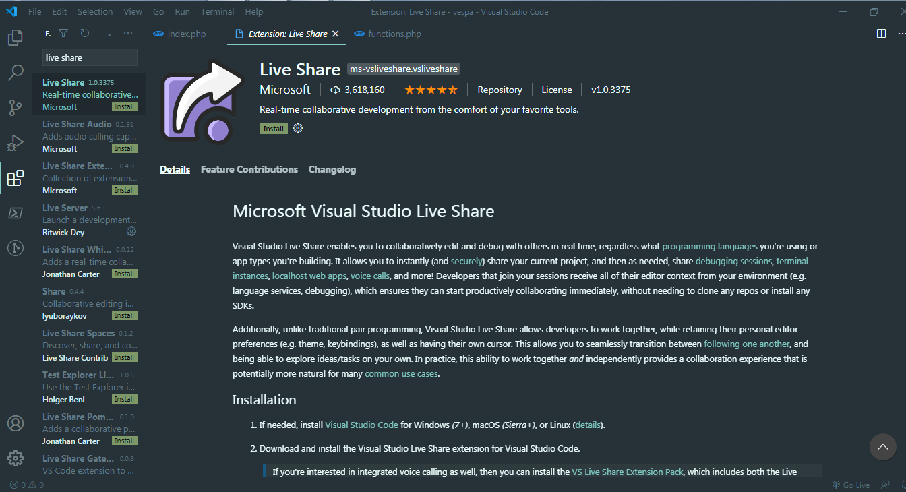Open the Run menu

[182, 11]
